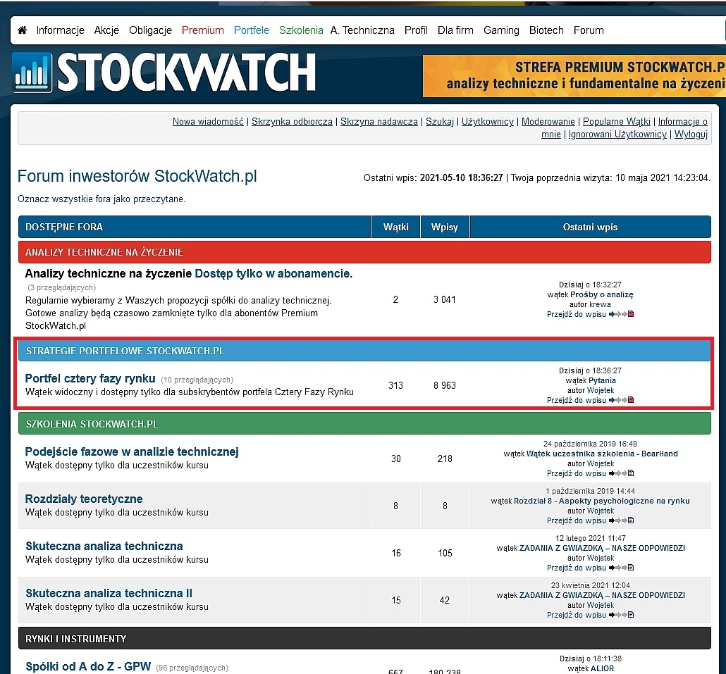This screenshot has height=674, width=726.
Task: Open thread Rozdział 8 - Aspekty psychologiczne
Action: [602, 501]
